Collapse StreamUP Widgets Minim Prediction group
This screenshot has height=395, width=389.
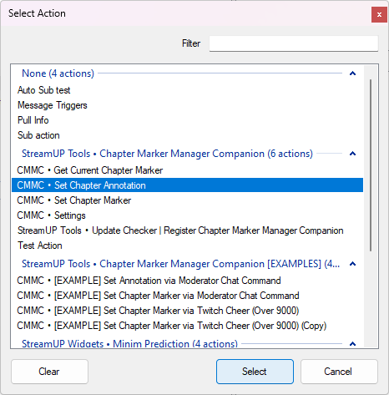352,344
